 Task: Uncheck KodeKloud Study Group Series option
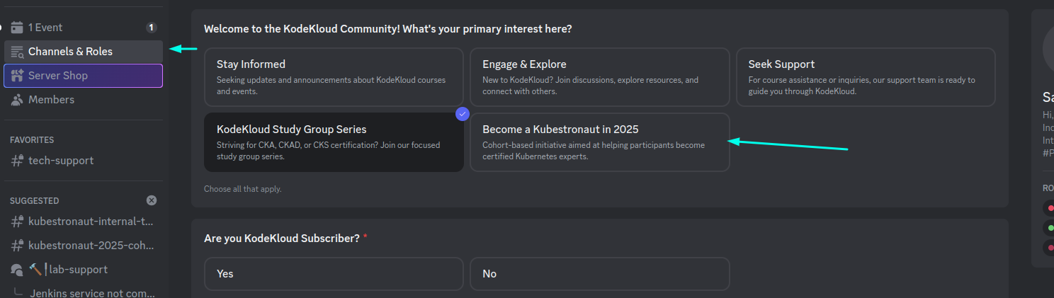point(334,142)
